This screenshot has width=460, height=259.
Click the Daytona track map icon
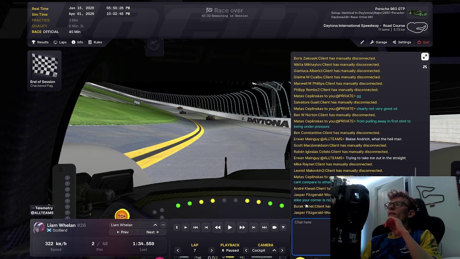pos(417,27)
